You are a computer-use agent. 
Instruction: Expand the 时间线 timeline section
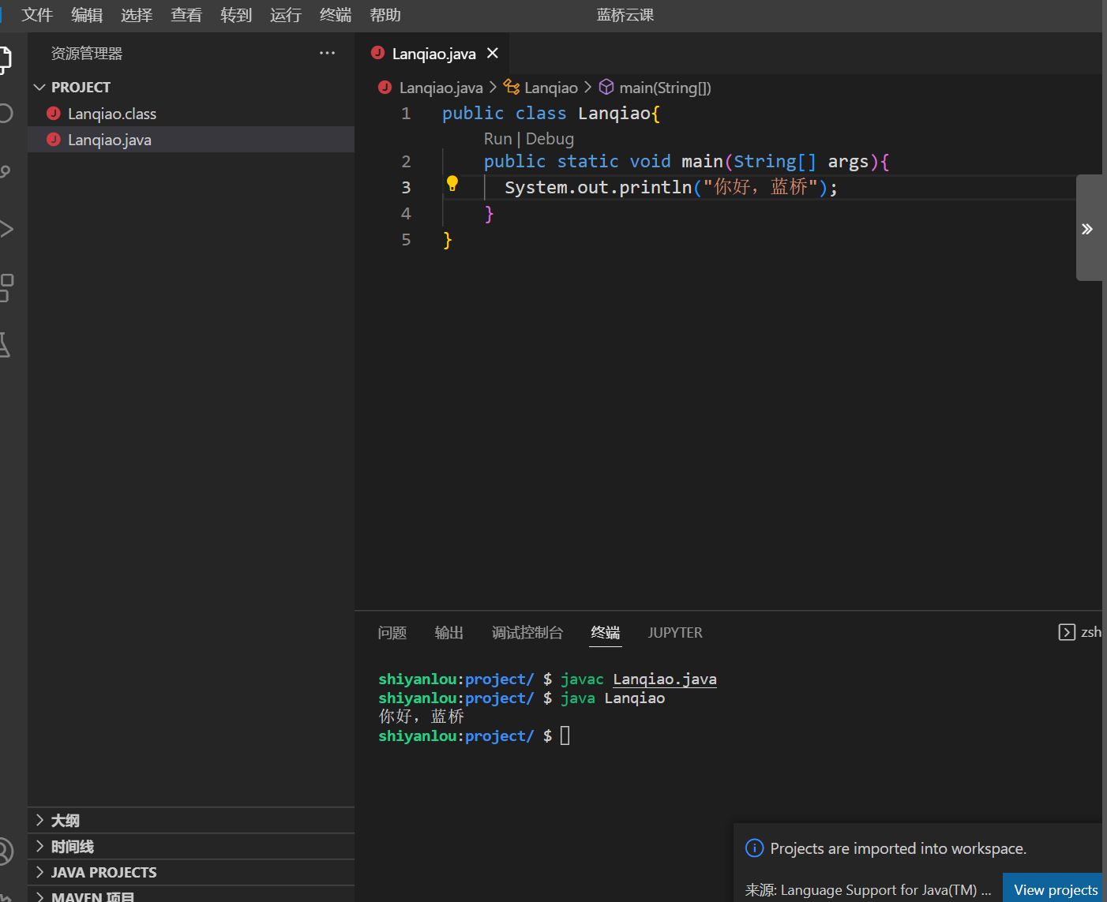[x=39, y=846]
